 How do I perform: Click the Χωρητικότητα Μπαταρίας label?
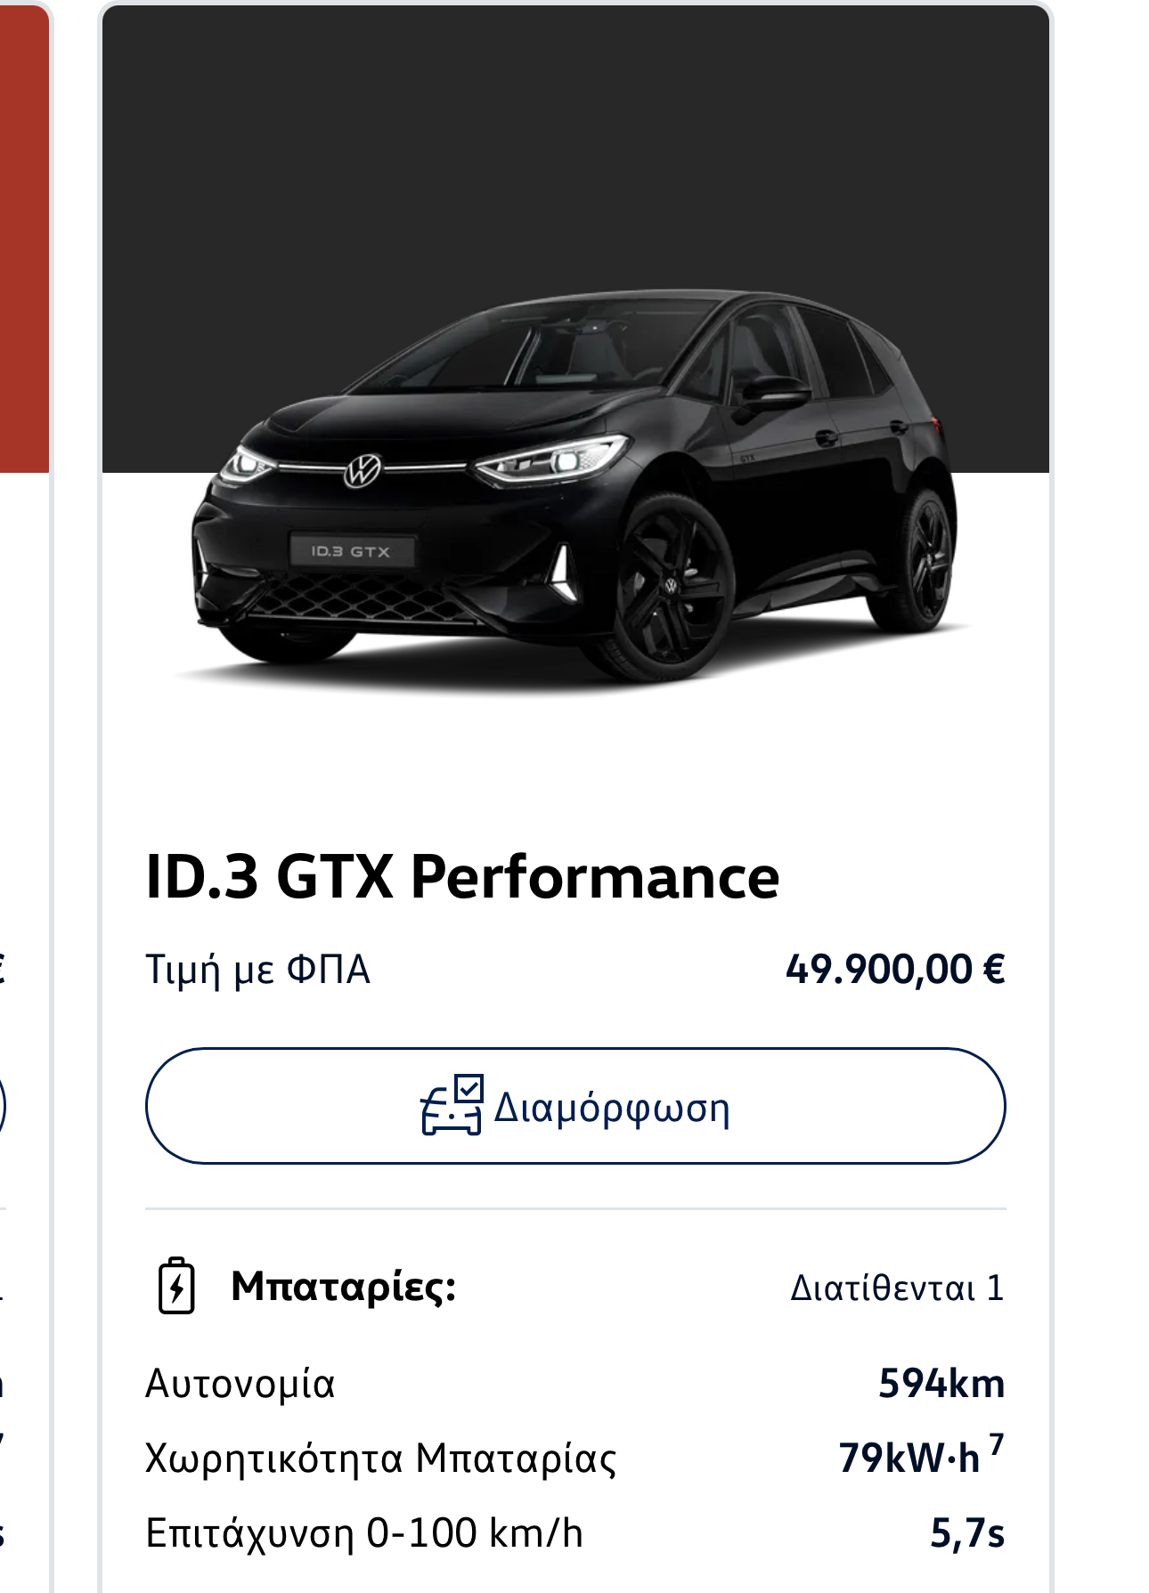(381, 1459)
